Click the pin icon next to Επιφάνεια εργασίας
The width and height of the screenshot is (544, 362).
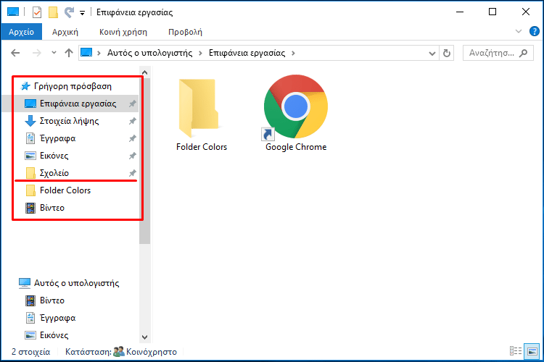click(x=133, y=104)
